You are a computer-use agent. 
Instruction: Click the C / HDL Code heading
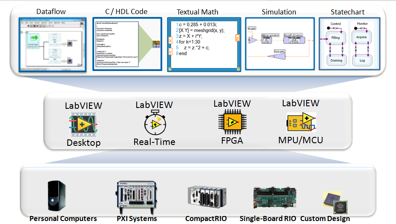[126, 11]
